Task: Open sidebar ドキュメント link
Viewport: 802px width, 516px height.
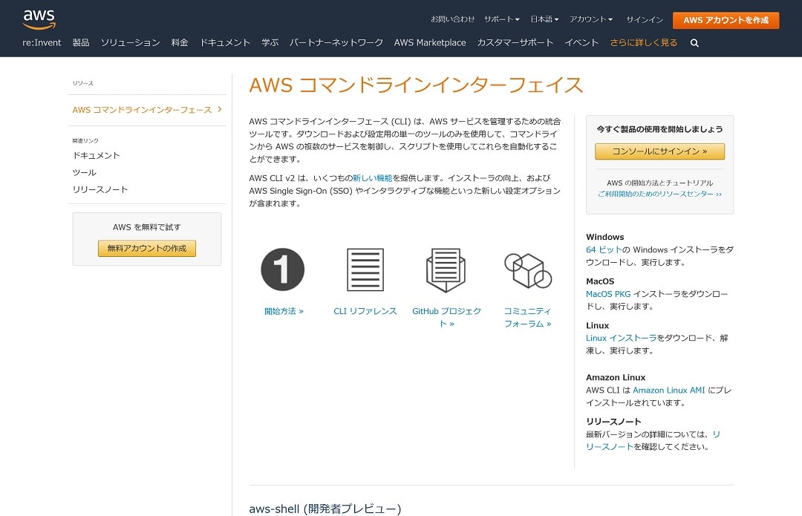Action: (x=96, y=155)
